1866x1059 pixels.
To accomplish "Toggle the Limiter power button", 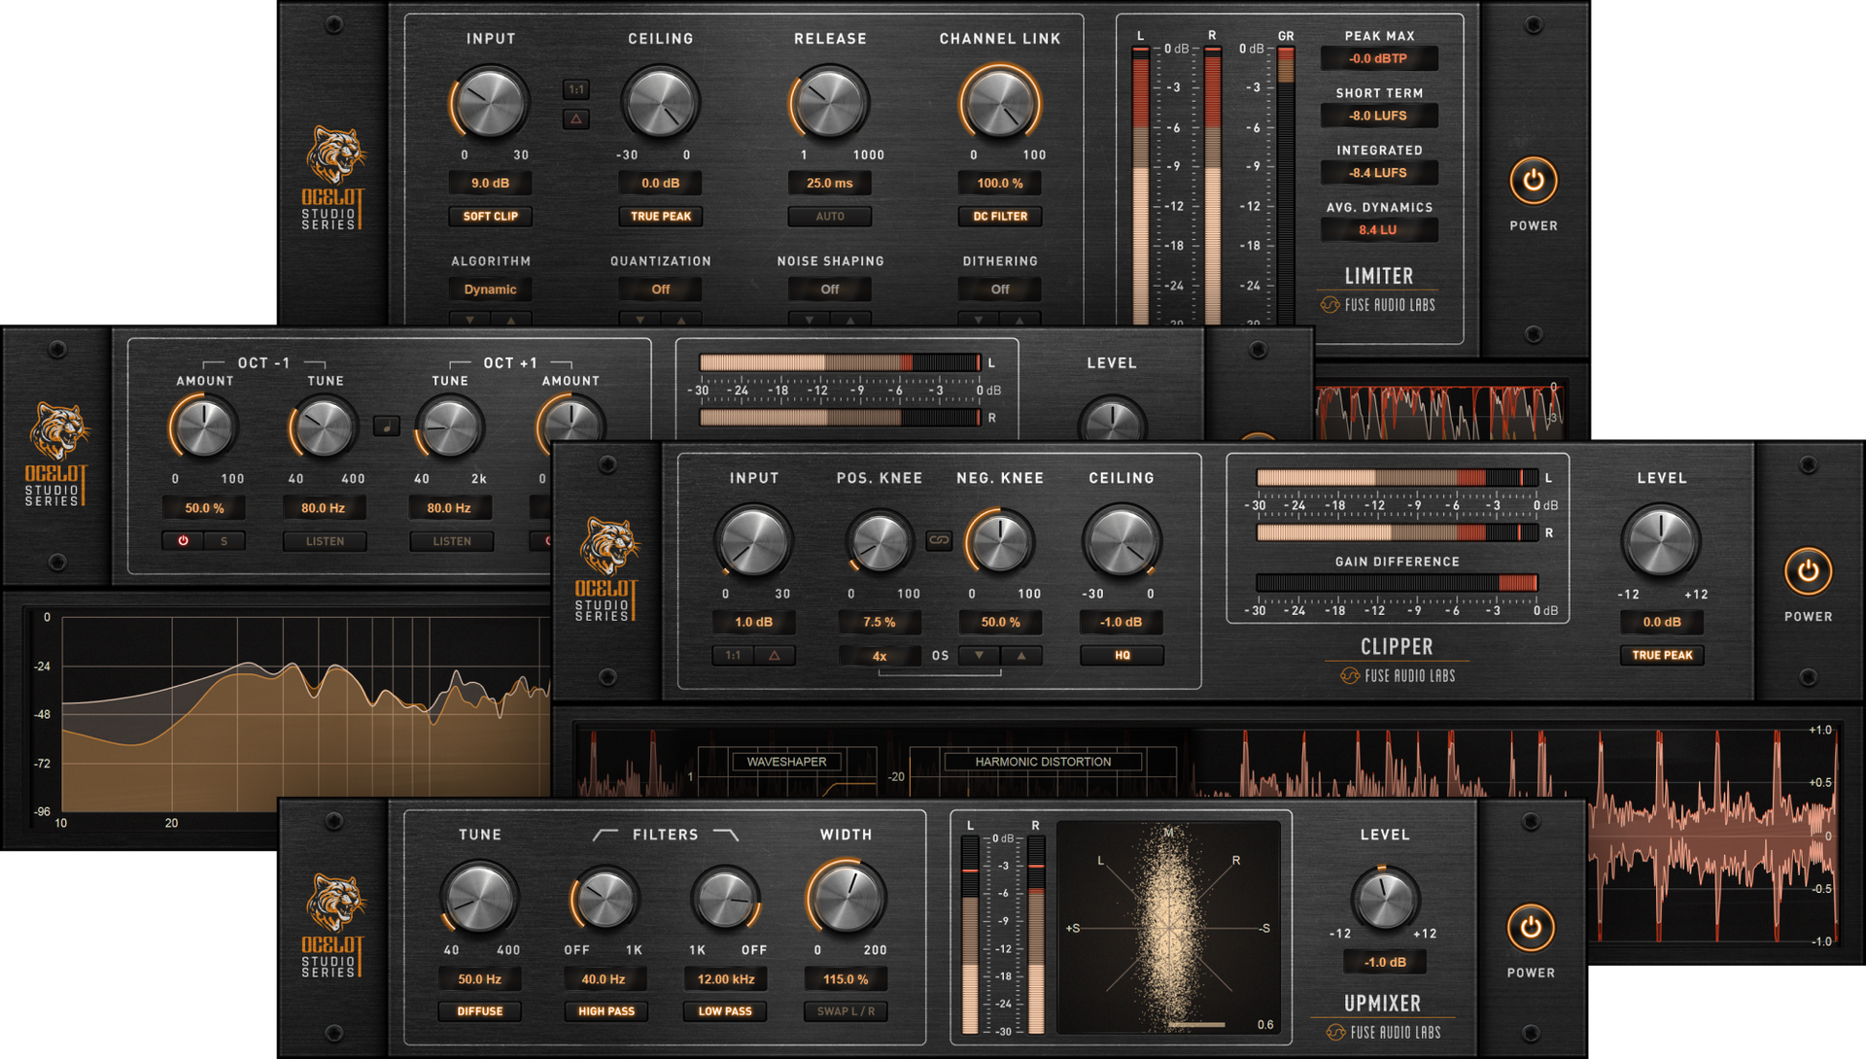I will (1533, 181).
